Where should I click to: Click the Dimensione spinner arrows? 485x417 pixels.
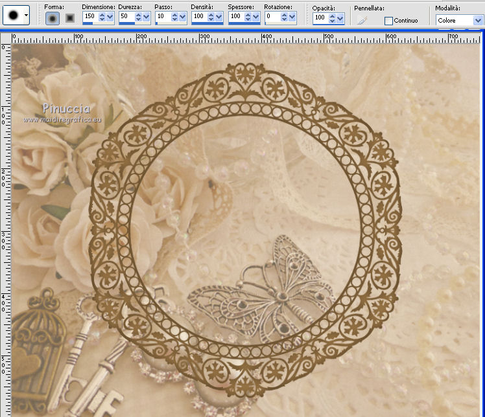[x=102, y=17]
